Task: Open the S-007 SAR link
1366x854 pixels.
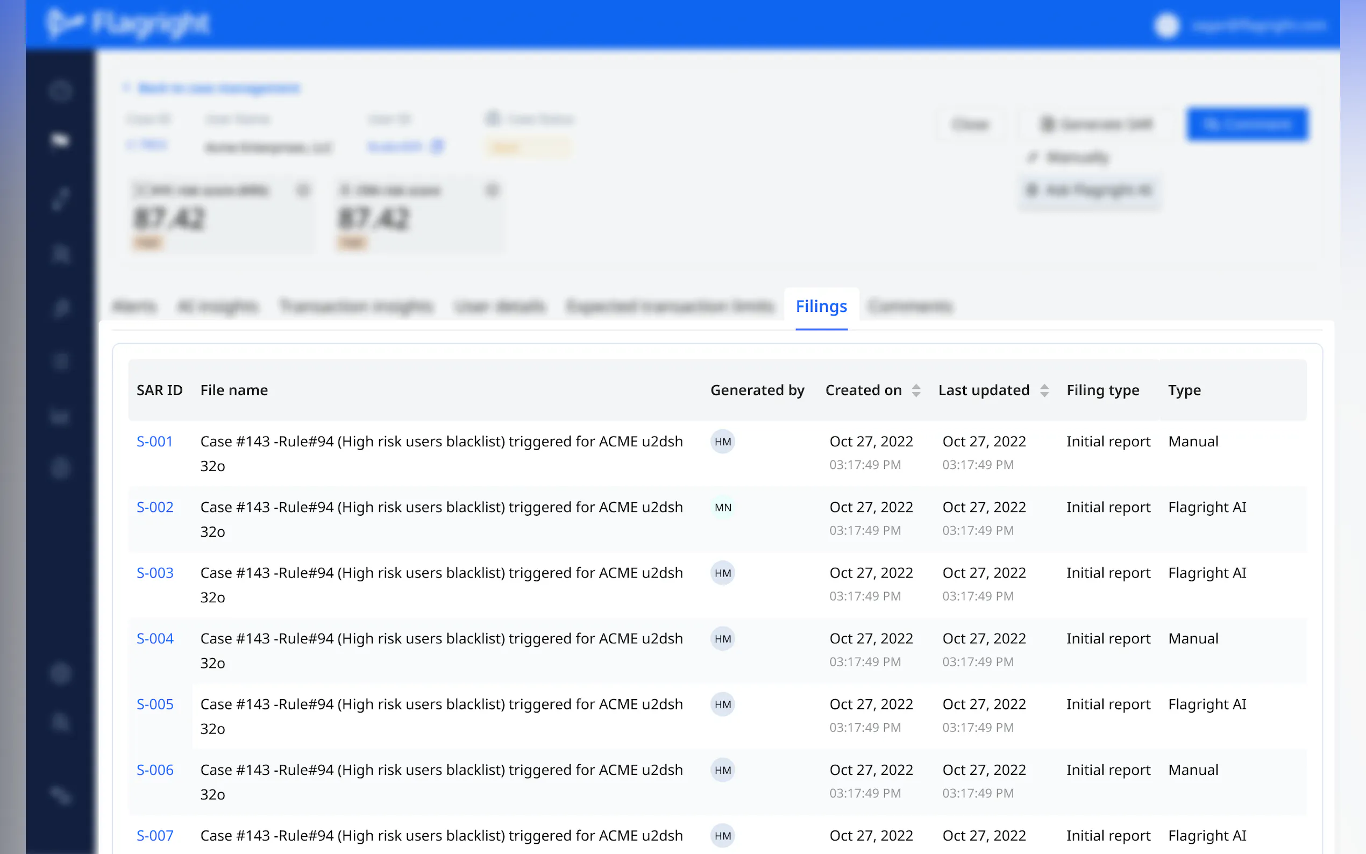Action: [155, 836]
